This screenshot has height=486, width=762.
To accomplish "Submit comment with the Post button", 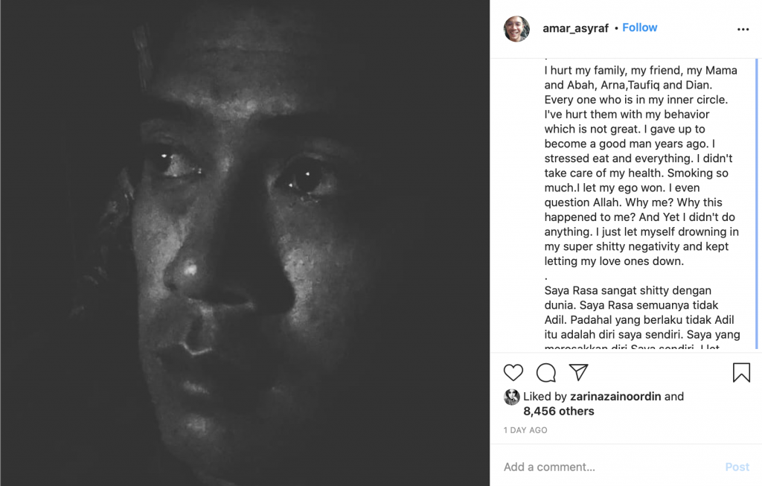I will click(x=737, y=467).
